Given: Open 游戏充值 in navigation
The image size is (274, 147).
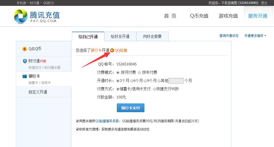Looking at the screenshot, I should coord(228,16).
